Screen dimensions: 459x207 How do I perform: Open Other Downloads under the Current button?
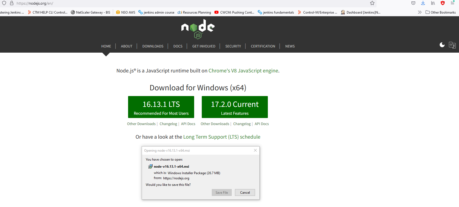(215, 124)
